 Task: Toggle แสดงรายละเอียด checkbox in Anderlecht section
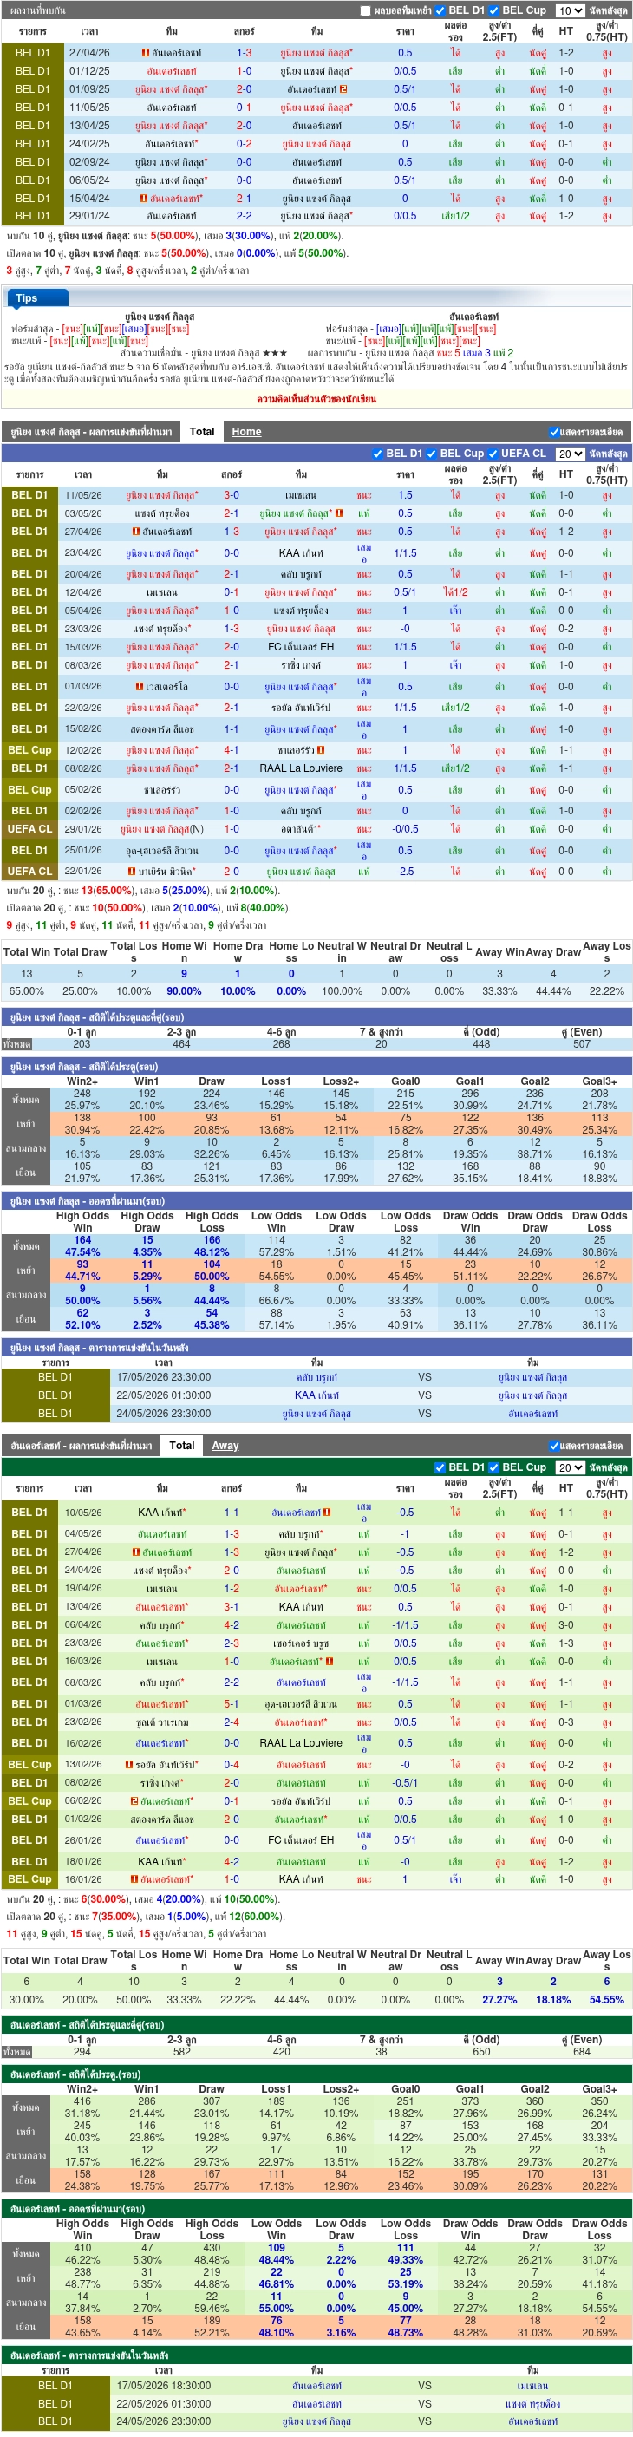[554, 1446]
